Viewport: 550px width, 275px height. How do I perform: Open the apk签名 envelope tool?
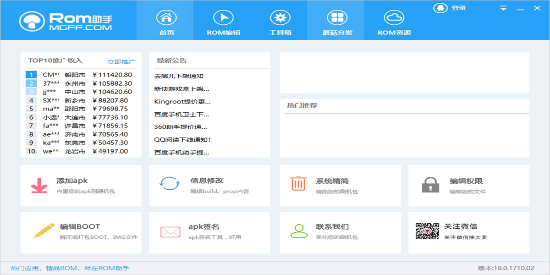point(170,232)
